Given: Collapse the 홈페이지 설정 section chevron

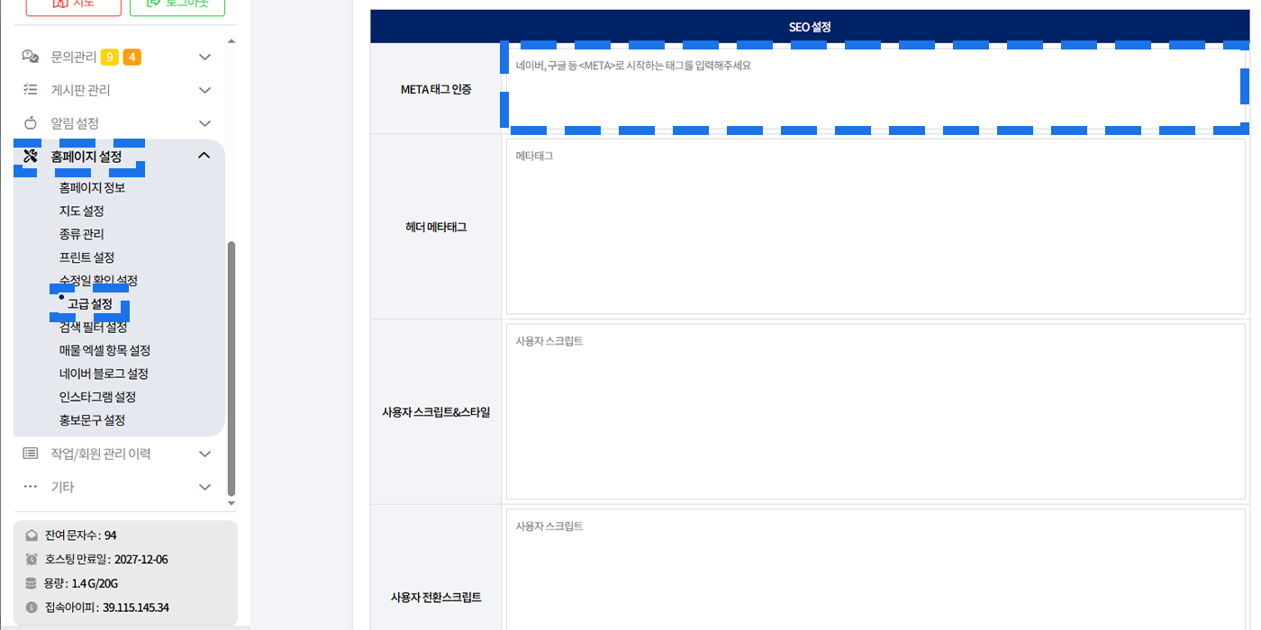Looking at the screenshot, I should click(204, 156).
